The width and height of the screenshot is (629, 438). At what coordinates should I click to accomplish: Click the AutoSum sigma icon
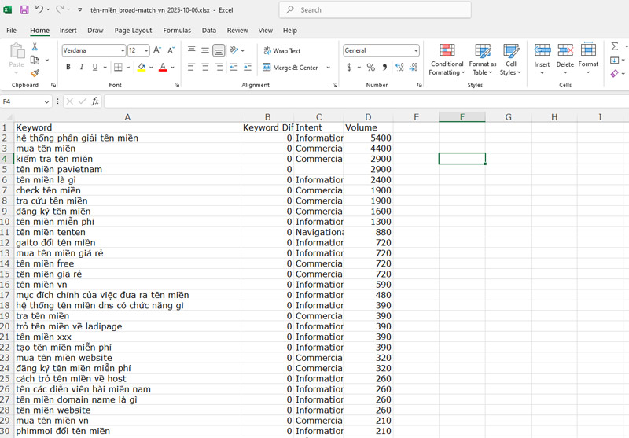point(615,46)
